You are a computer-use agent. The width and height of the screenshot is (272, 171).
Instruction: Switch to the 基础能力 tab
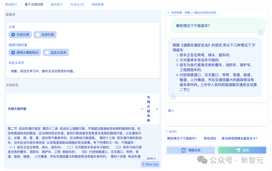tap(11, 4)
